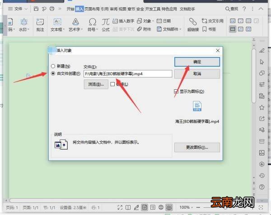The width and height of the screenshot is (271, 215).
Task: Switch to the 审阅 tab
Action: click(114, 9)
